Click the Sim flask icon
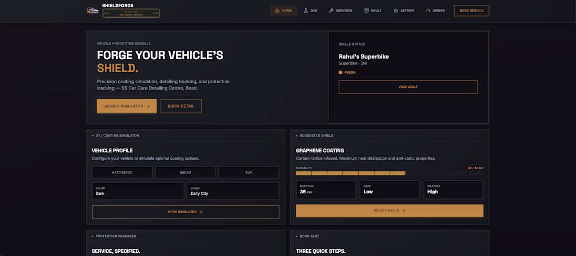Viewport: 576px width, 256px height. click(306, 10)
